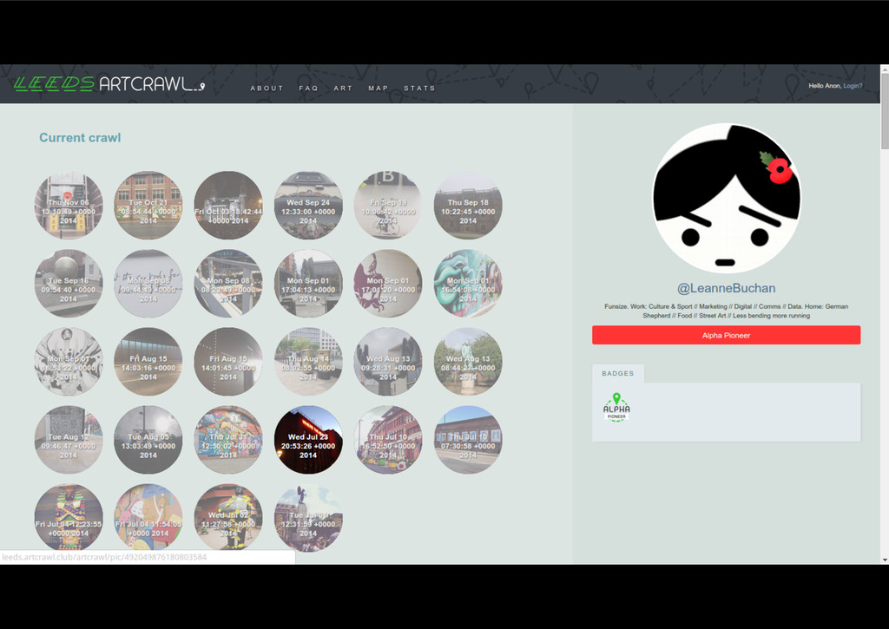This screenshot has height=629, width=889.
Task: Click the profile bio text starting 'Funsize. Work:'
Action: pos(727,311)
